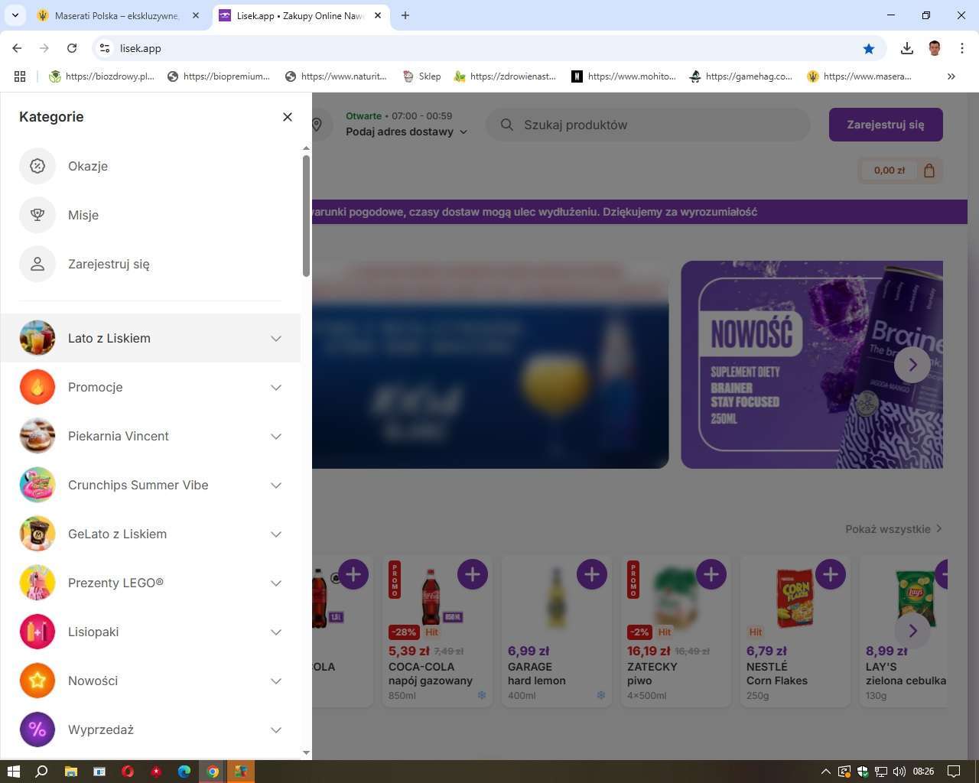Expand the Crunchips Summer Vibe chevron

[x=276, y=485]
